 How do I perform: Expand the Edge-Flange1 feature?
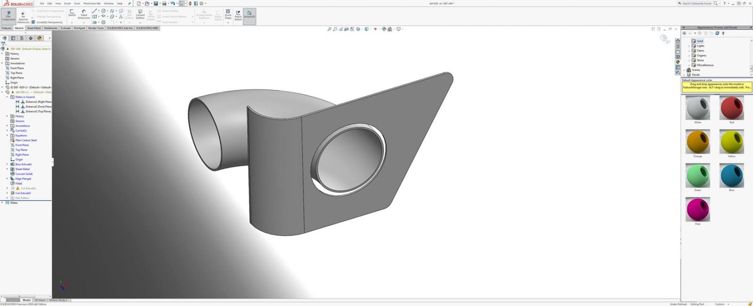(7, 179)
